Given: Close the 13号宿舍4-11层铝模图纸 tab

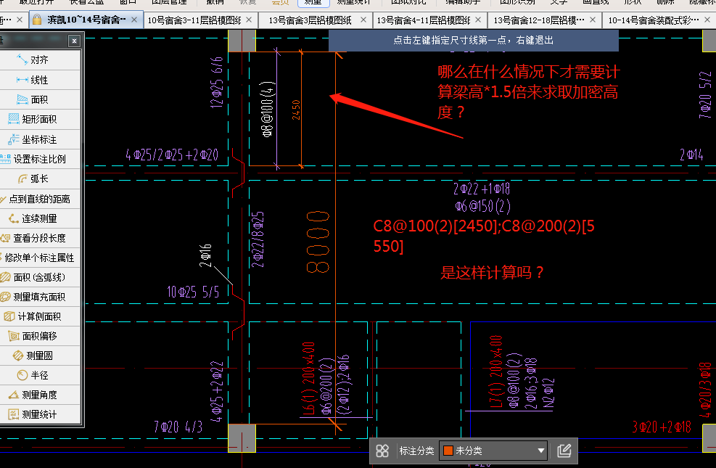Looking at the screenshot, I should (478, 20).
